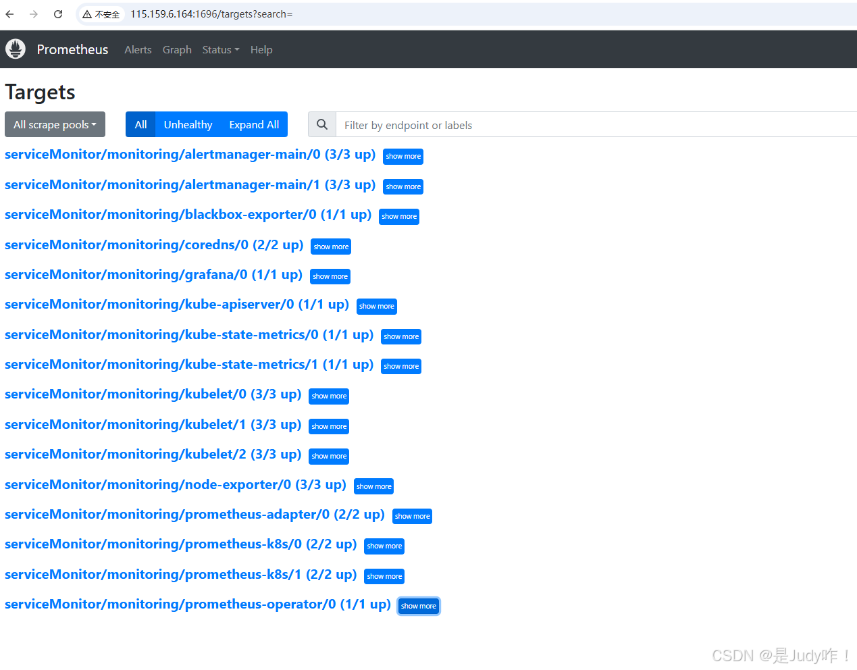Open the prometheus-k8s/1 scrape pool link
The width and height of the screenshot is (857, 670).
pos(180,575)
